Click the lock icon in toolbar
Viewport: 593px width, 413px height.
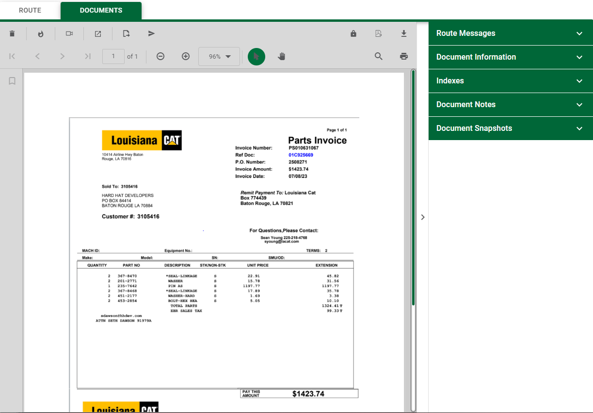(x=353, y=33)
